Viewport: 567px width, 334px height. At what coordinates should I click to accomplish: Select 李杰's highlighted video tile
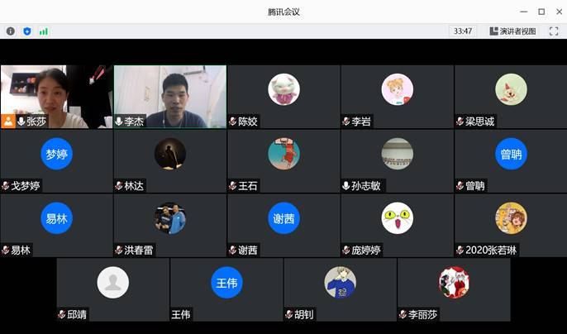(169, 93)
